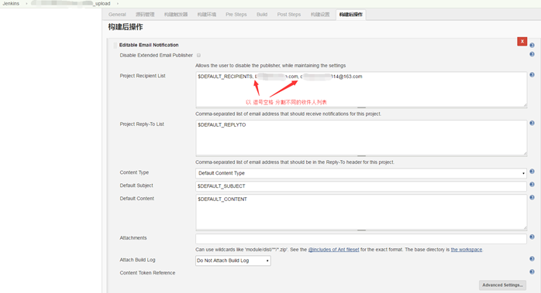This screenshot has width=541, height=293.
Task: Switch to the Build tab
Action: (x=262, y=15)
